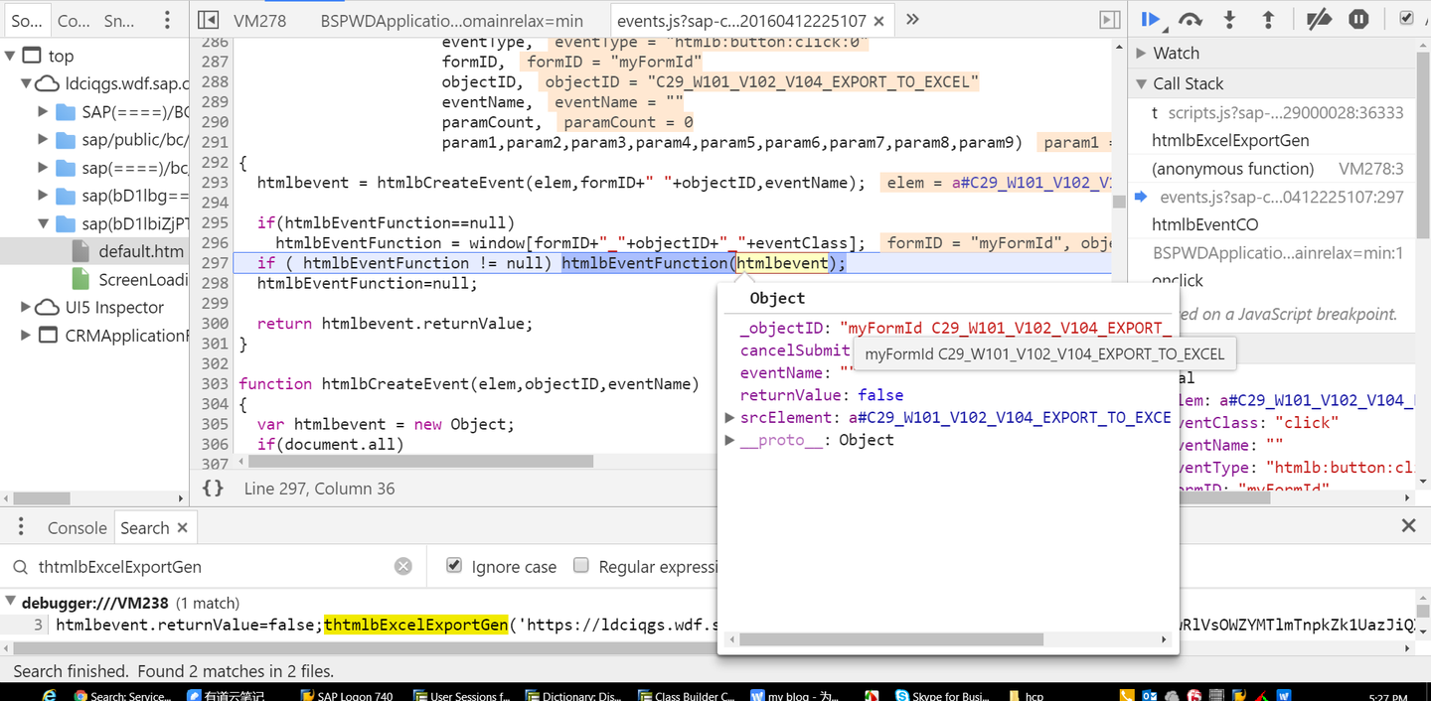Pretty-print the source using the {} icon
This screenshot has height=701, width=1431.
[x=212, y=488]
